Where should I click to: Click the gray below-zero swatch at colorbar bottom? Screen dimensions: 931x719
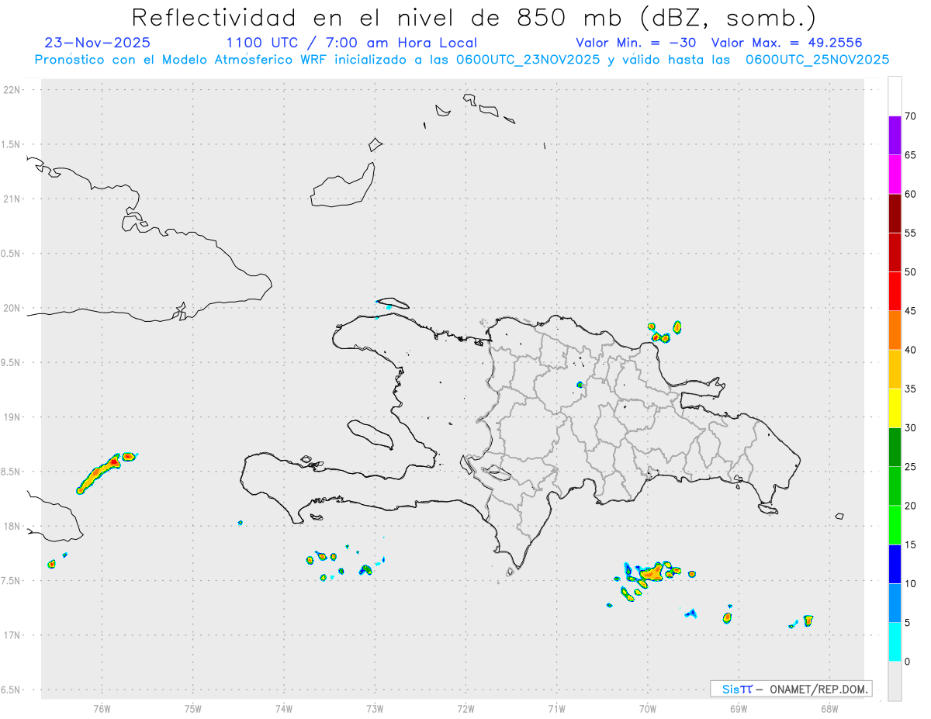(x=895, y=681)
